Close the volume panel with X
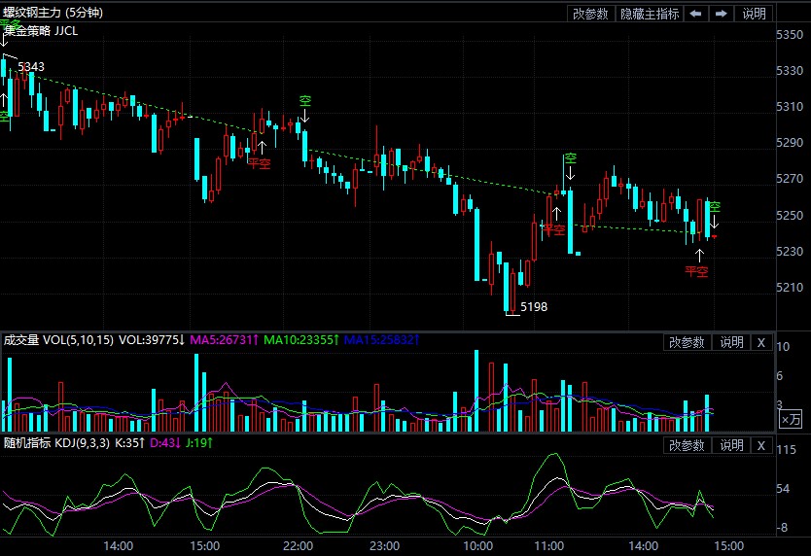 tap(760, 342)
